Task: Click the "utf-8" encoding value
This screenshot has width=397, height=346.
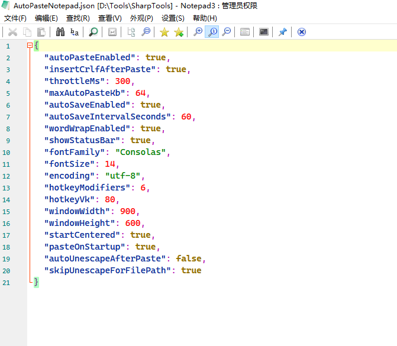Action: pos(122,176)
